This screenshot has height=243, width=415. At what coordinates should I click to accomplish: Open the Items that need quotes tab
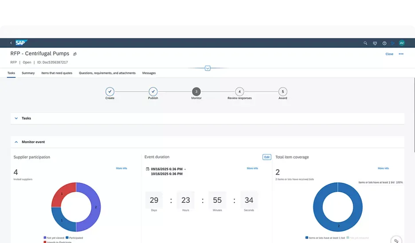(x=57, y=73)
